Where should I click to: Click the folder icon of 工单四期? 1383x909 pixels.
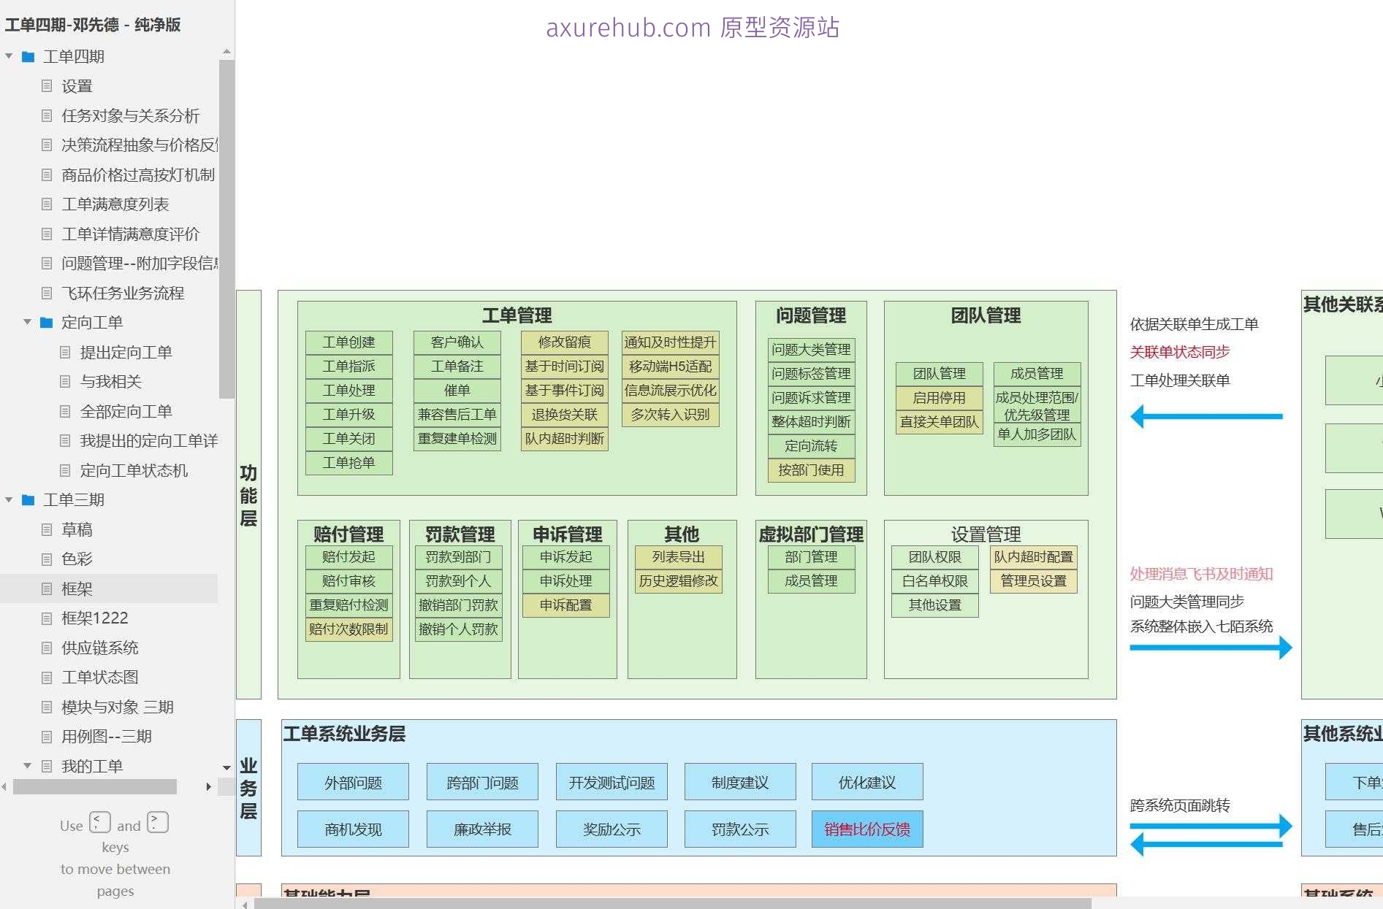coord(28,56)
